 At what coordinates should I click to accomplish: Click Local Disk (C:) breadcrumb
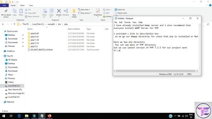[38, 24]
